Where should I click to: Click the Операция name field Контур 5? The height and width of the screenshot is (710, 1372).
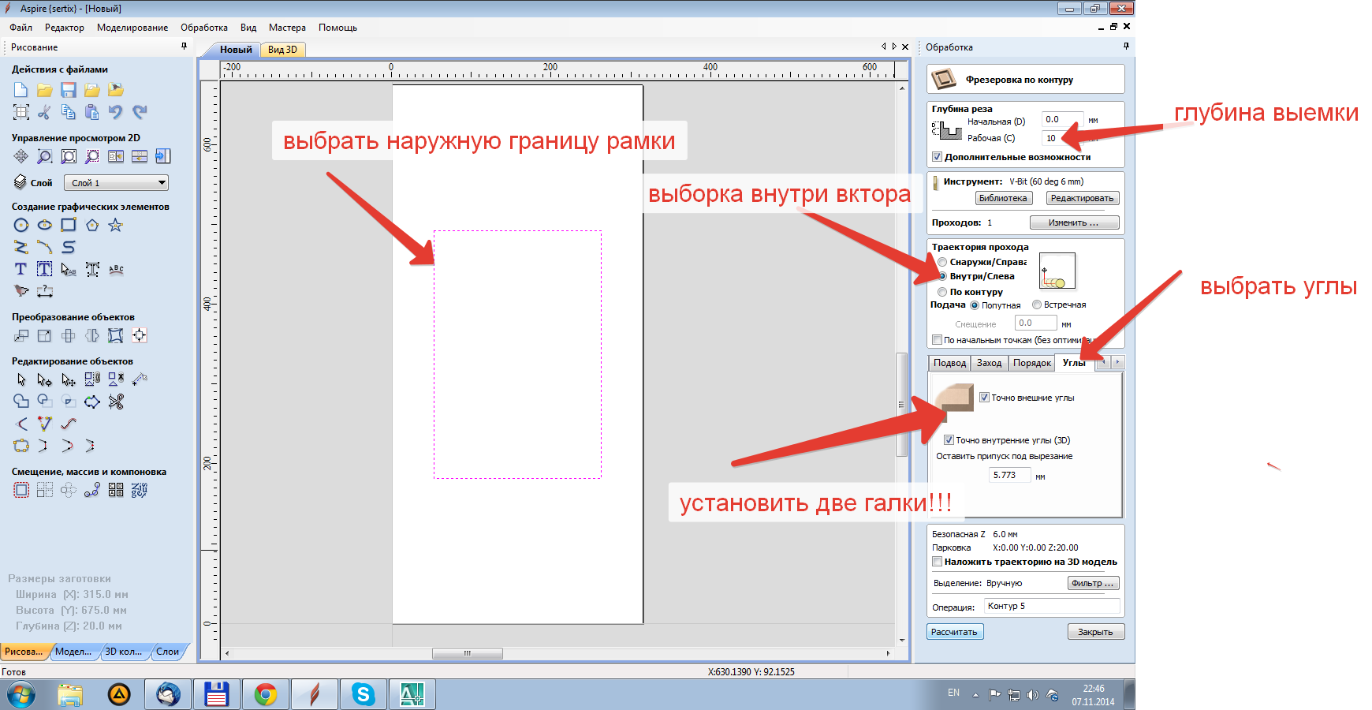pos(1052,606)
